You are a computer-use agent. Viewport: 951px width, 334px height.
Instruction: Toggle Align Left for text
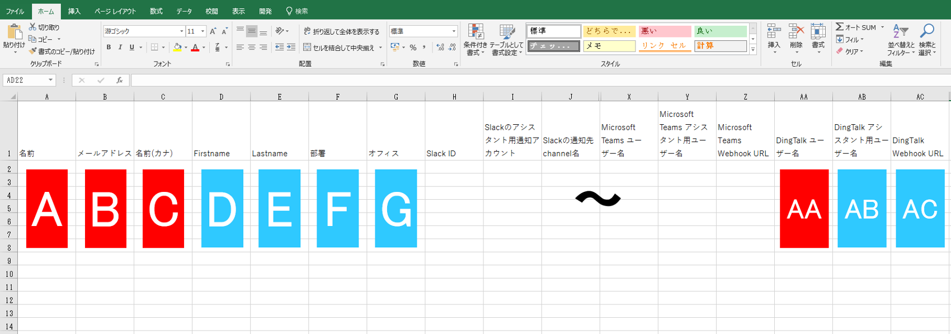coord(240,48)
